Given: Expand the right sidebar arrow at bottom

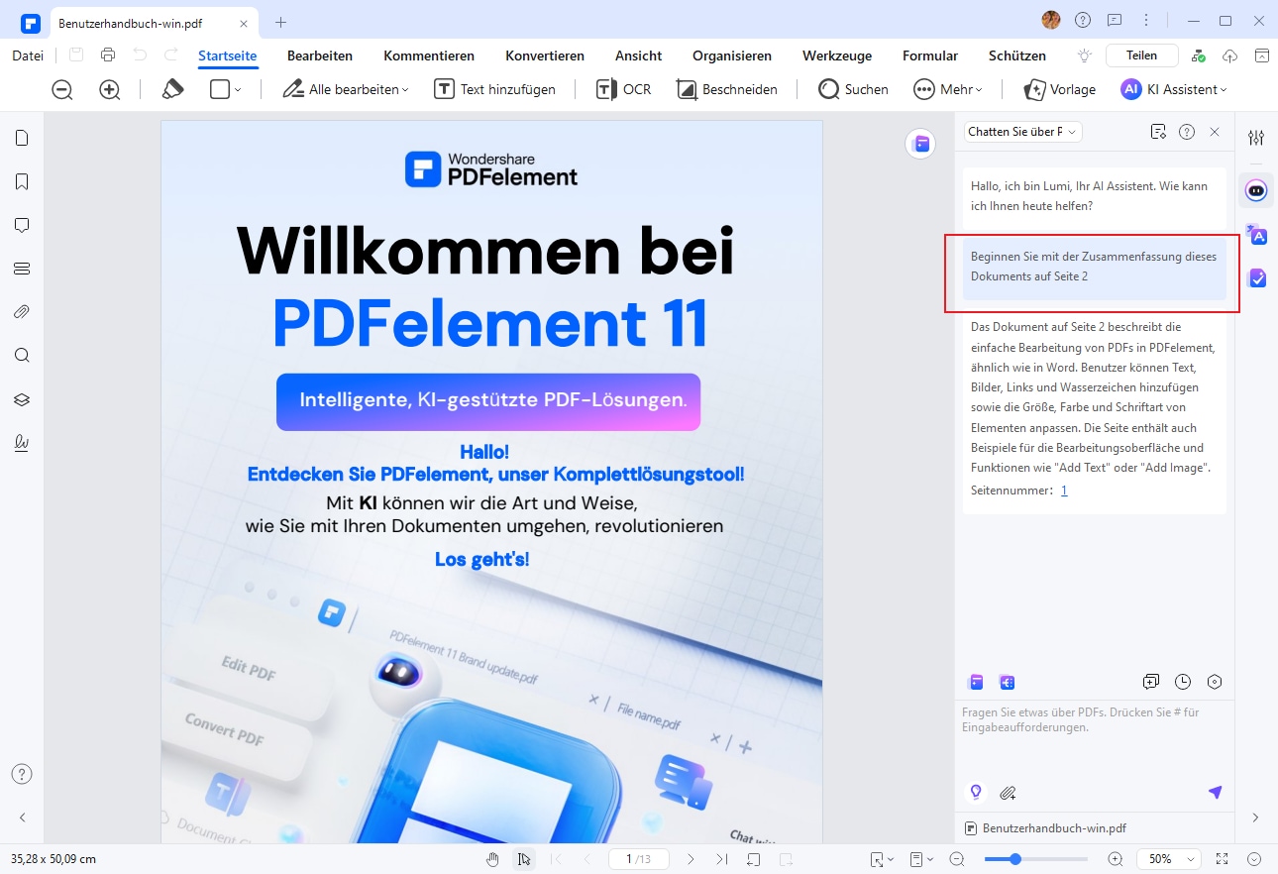Looking at the screenshot, I should (1255, 818).
